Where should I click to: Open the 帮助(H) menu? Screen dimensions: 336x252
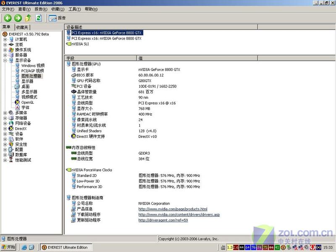point(91,9)
